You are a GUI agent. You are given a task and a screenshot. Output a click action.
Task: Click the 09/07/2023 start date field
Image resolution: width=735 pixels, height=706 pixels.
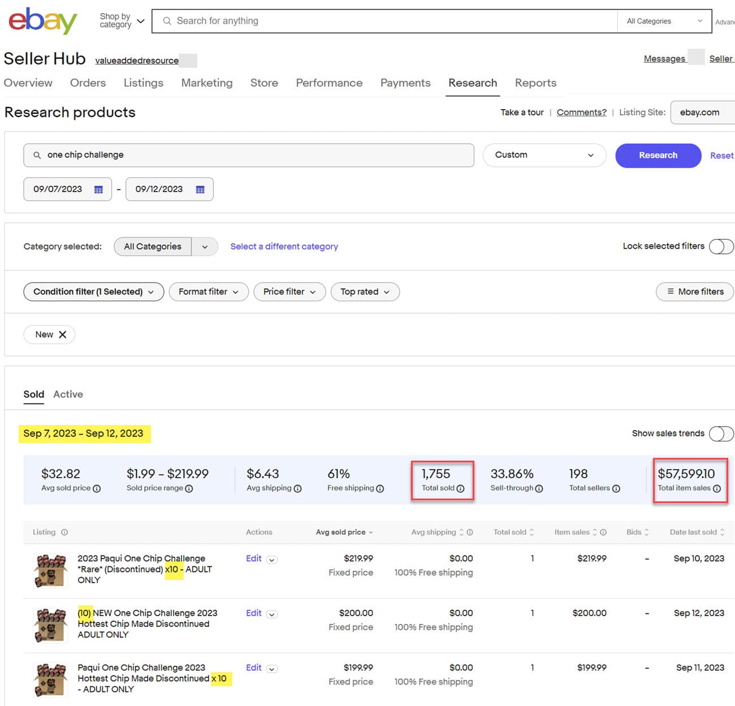[x=67, y=189]
